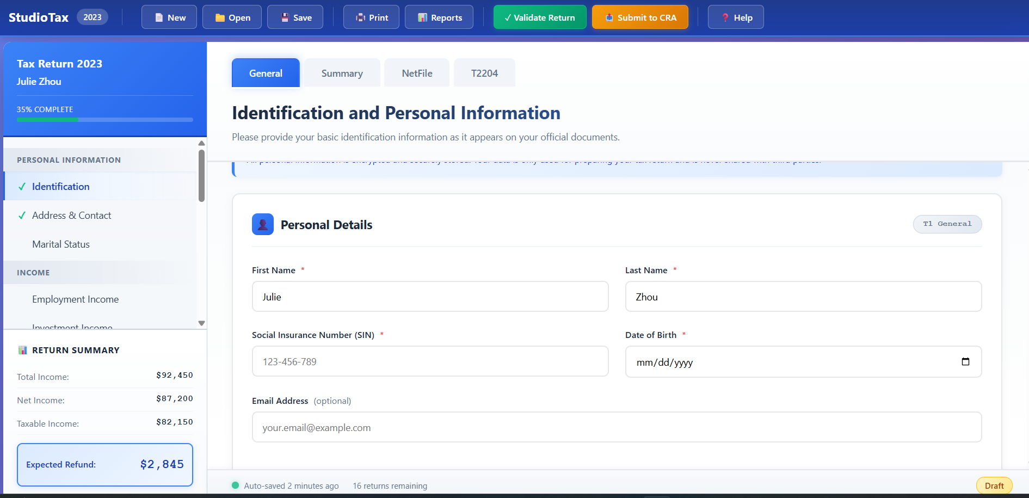The width and height of the screenshot is (1029, 498).
Task: Submit the return to CRA
Action: [640, 17]
